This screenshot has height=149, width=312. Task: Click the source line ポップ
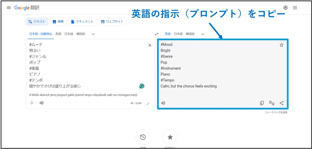[x=35, y=62]
